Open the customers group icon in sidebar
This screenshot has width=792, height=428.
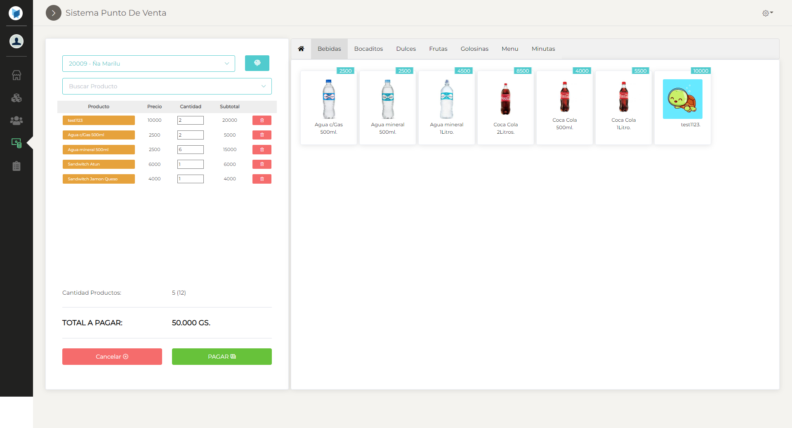[x=16, y=121]
